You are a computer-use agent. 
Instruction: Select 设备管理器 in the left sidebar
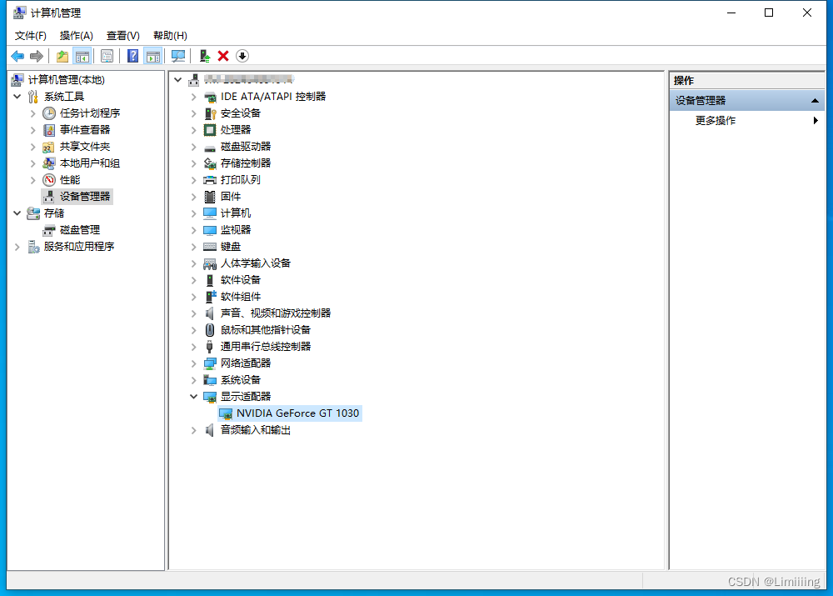tap(83, 196)
